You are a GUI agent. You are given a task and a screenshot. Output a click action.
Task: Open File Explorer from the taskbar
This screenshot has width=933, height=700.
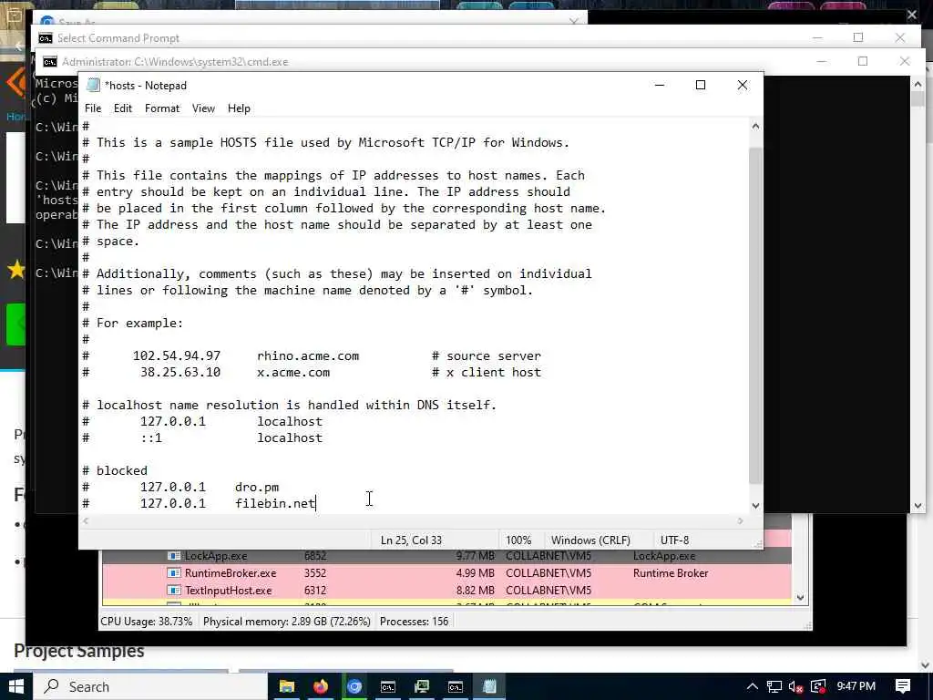coord(287,686)
